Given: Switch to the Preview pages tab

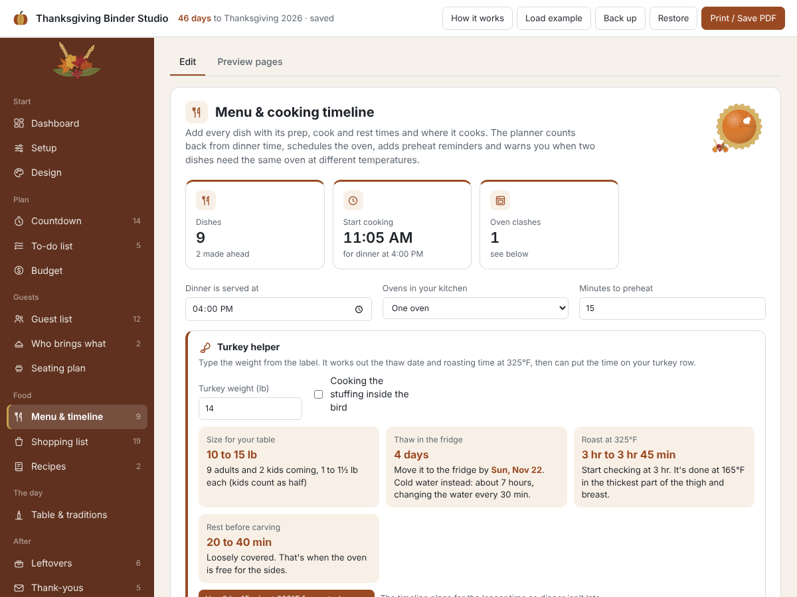Looking at the screenshot, I should (250, 62).
